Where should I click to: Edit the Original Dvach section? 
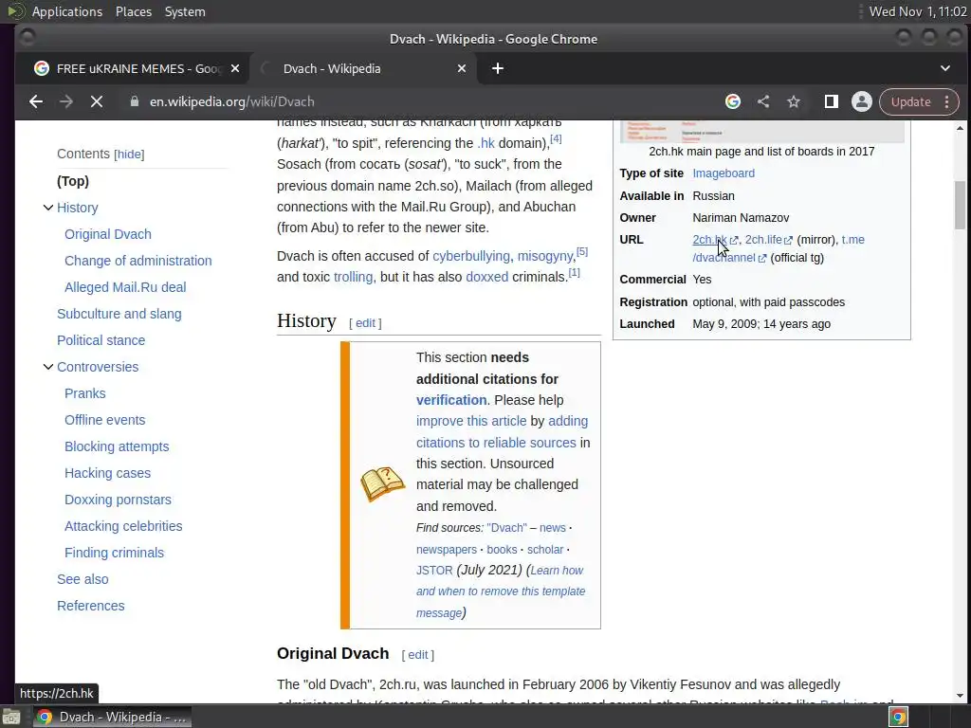(x=418, y=654)
